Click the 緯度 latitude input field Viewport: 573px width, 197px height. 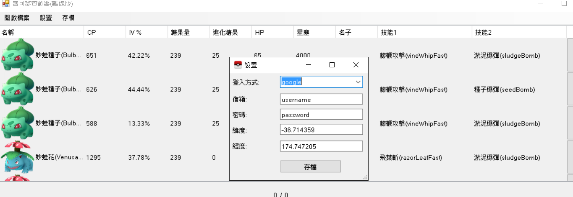coord(321,130)
